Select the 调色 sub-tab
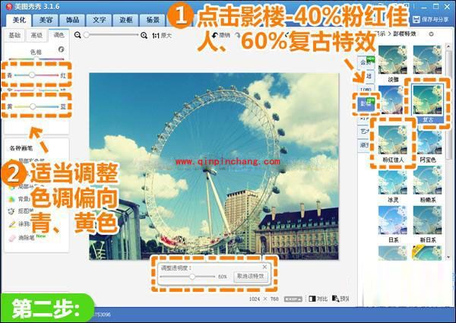Screen dimensions: 456x323 coord(59,35)
